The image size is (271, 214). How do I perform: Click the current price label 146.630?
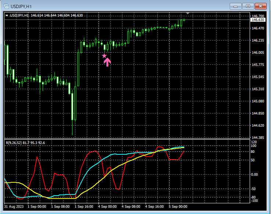tap(258, 20)
